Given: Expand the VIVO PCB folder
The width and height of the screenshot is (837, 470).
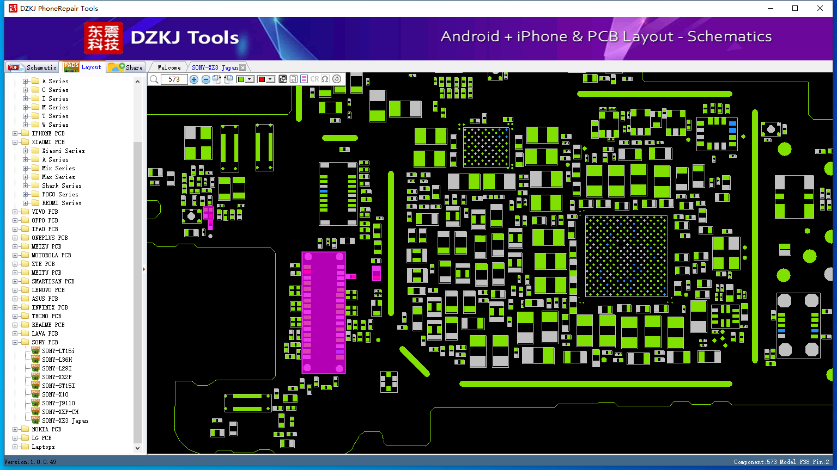Looking at the screenshot, I should (15, 212).
